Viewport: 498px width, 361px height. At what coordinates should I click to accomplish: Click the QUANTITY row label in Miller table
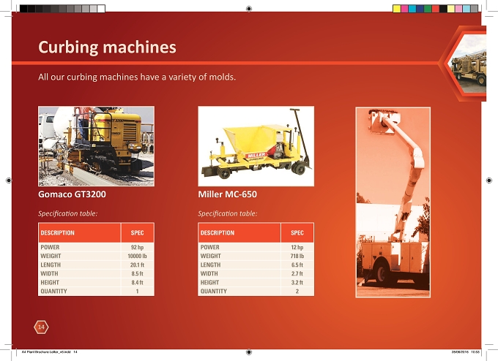click(x=213, y=291)
